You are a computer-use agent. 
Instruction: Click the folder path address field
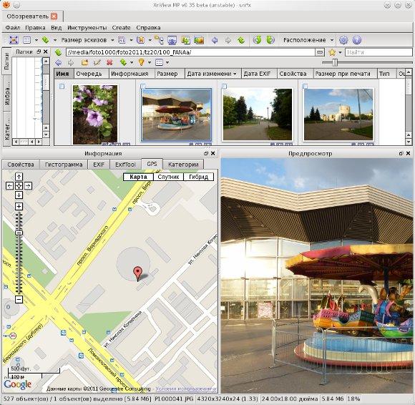190,52
